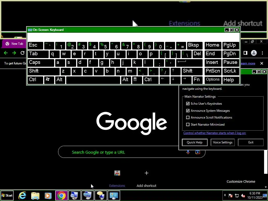The image size is (268, 201).
Task: Open Control whether Narrator starts link
Action: 215,133
